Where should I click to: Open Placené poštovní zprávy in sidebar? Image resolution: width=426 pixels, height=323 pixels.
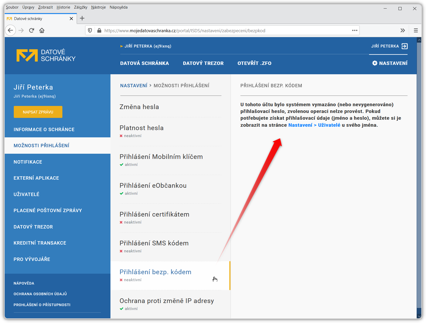tap(57, 210)
